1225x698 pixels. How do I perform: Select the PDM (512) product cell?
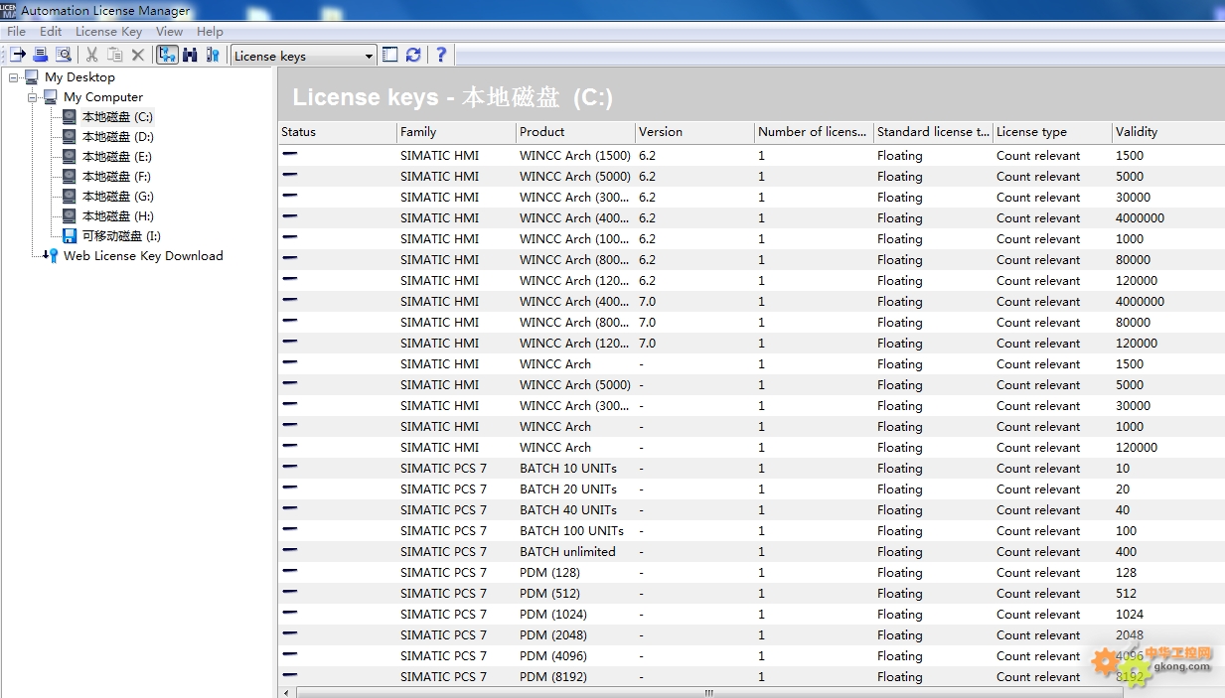pyautogui.click(x=549, y=594)
